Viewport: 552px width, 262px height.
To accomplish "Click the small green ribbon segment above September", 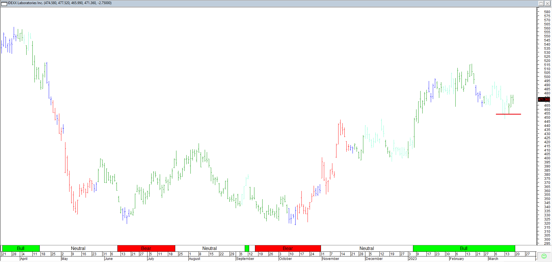I will (x=247, y=248).
